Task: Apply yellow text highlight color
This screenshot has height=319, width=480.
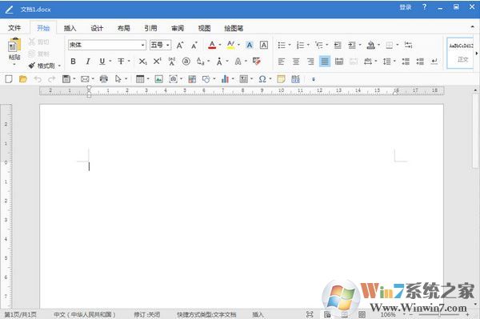Action: [x=231, y=46]
